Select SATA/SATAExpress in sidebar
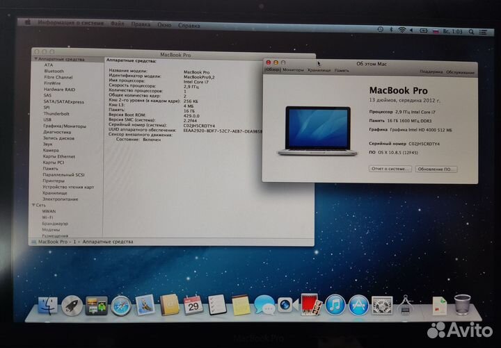The width and height of the screenshot is (501, 348). coord(63,101)
